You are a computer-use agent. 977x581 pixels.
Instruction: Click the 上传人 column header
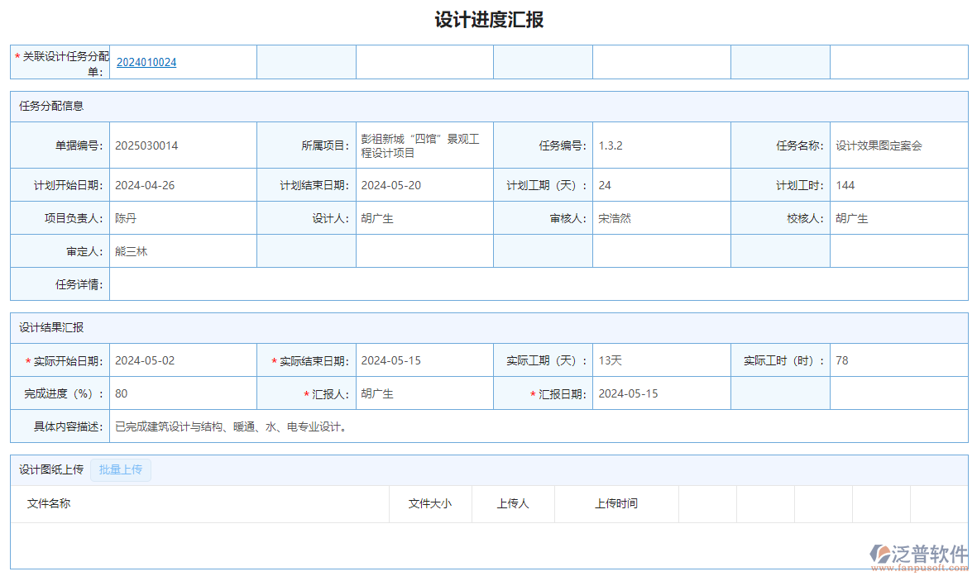513,503
